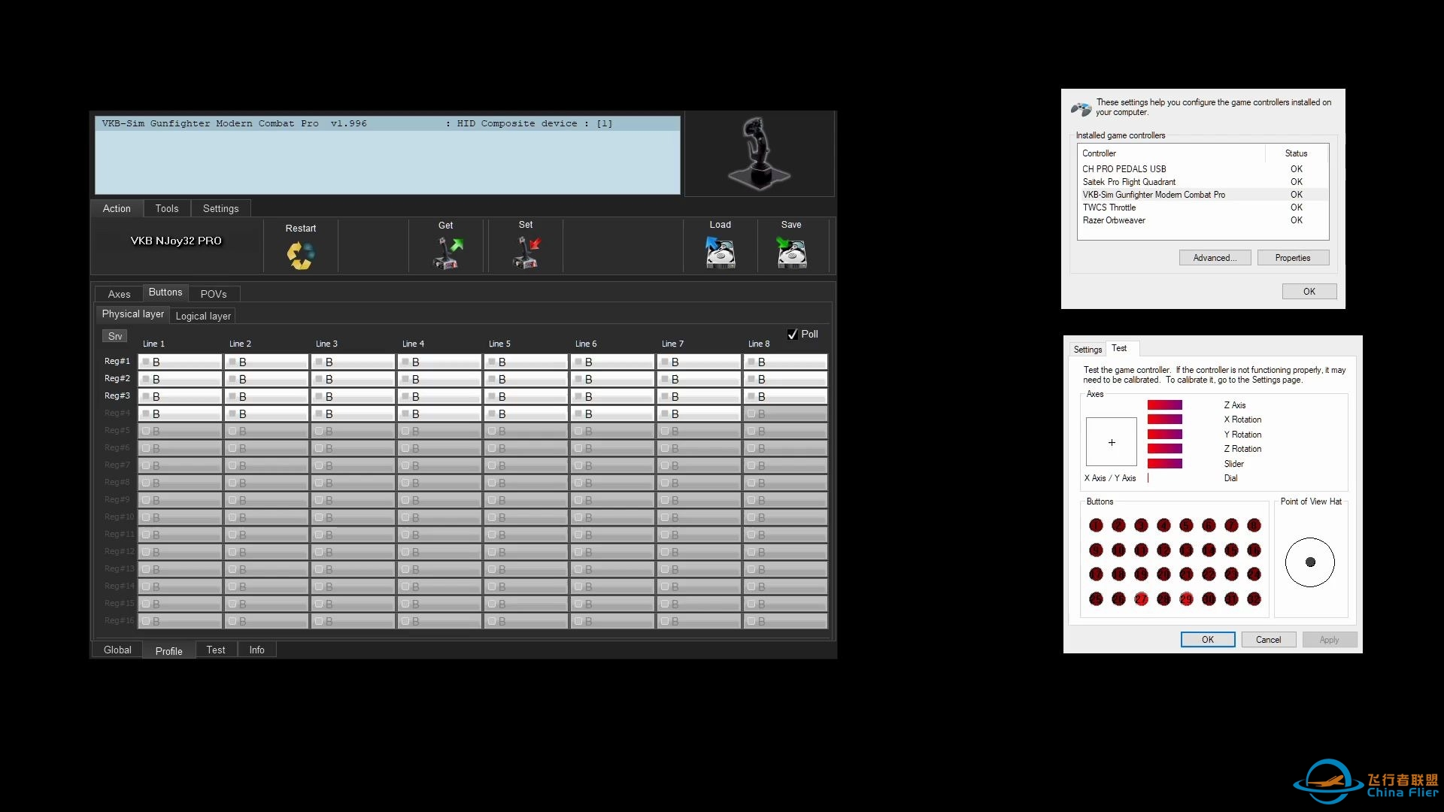Switch to the Global bottom tab

click(x=117, y=650)
